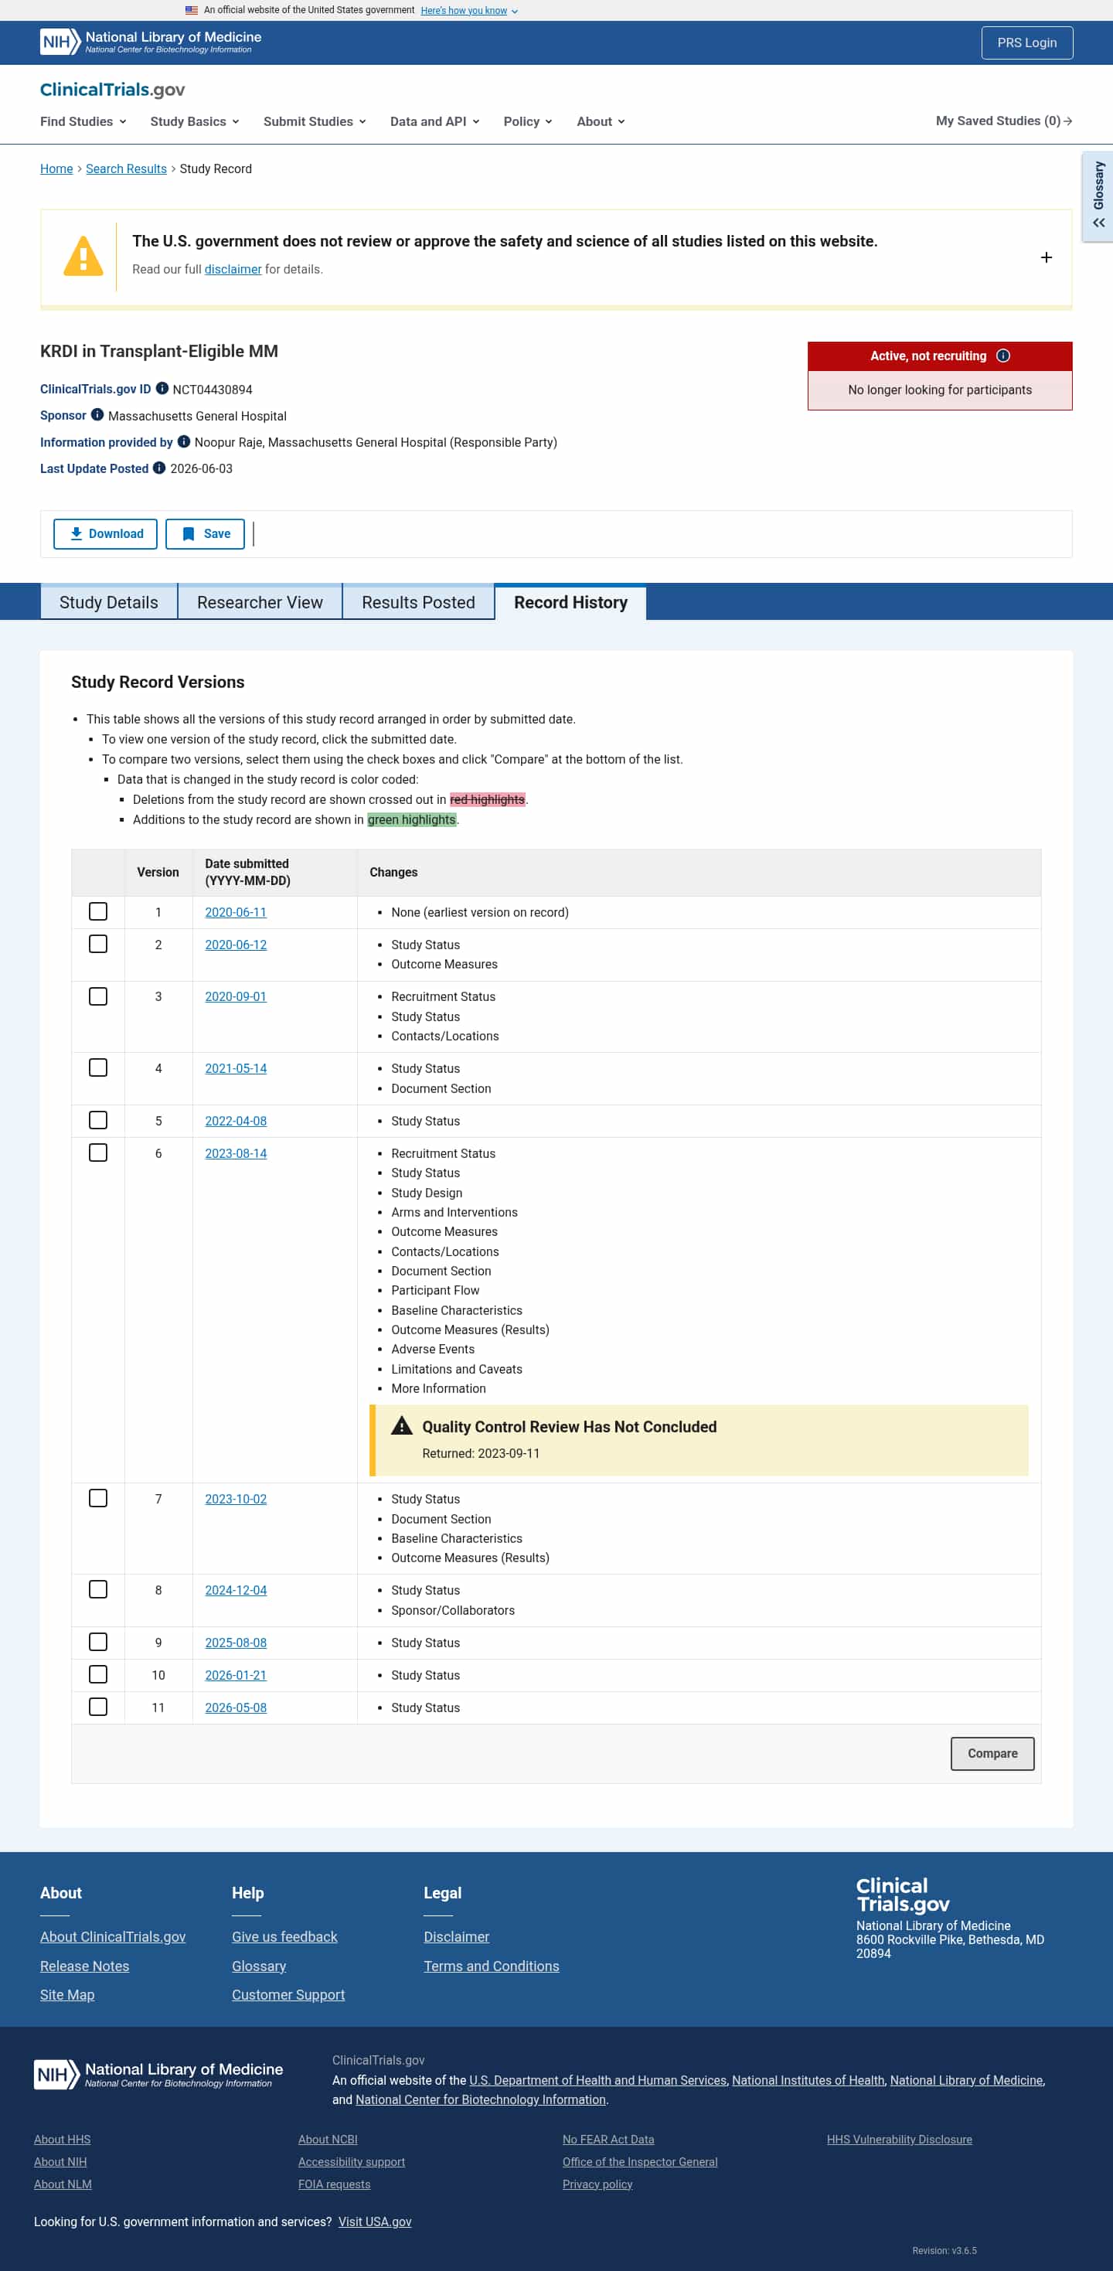Click the NIH National Library of Medicine logo
Image resolution: width=1113 pixels, height=2271 pixels.
[x=151, y=43]
